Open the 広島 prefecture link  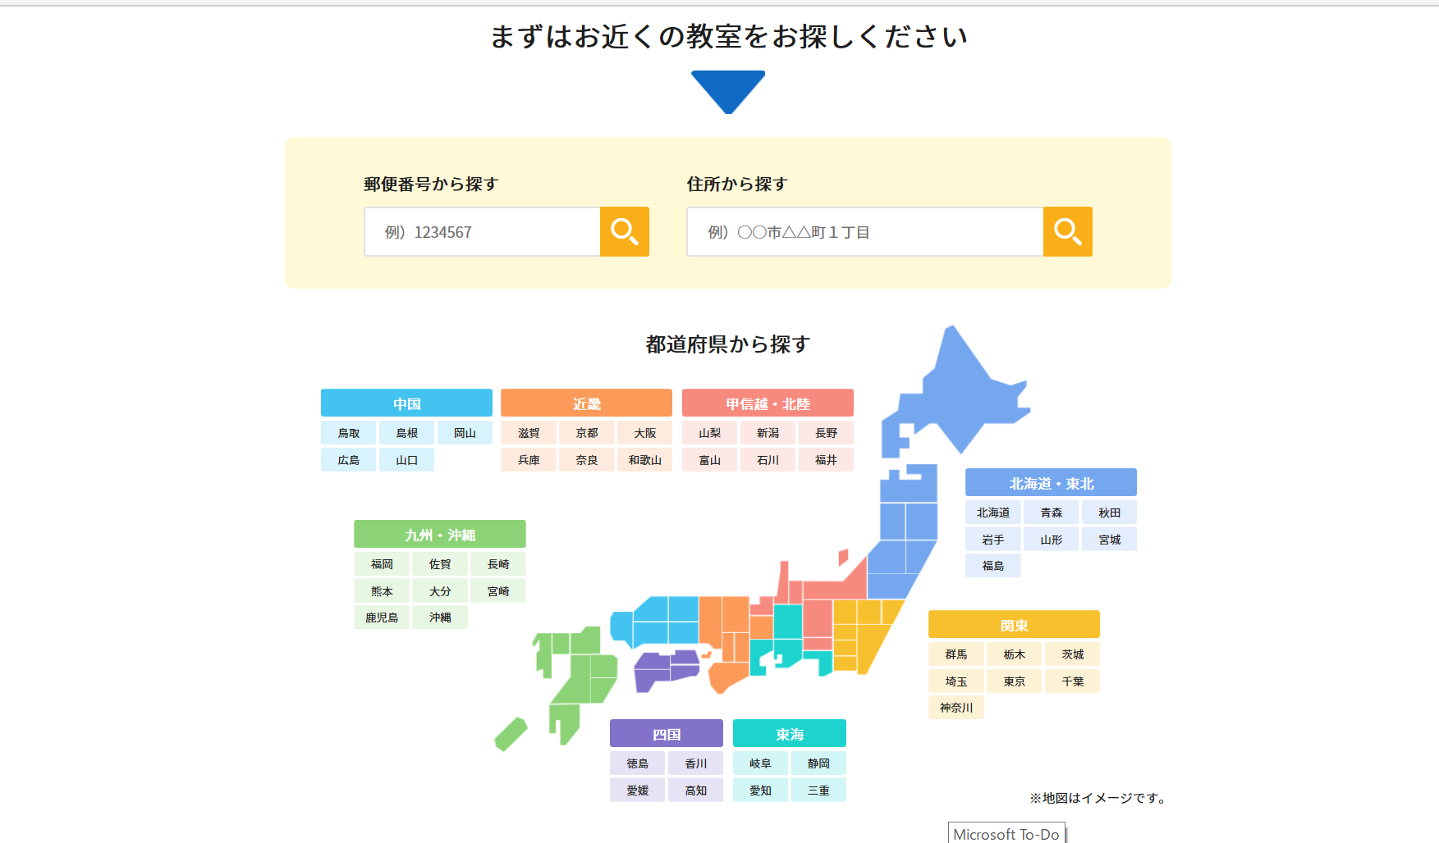(349, 460)
